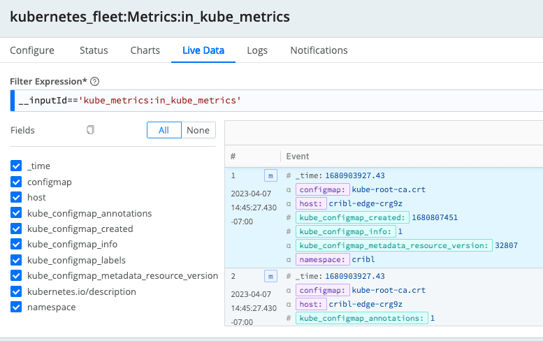Open the Notifications tab

(x=319, y=50)
